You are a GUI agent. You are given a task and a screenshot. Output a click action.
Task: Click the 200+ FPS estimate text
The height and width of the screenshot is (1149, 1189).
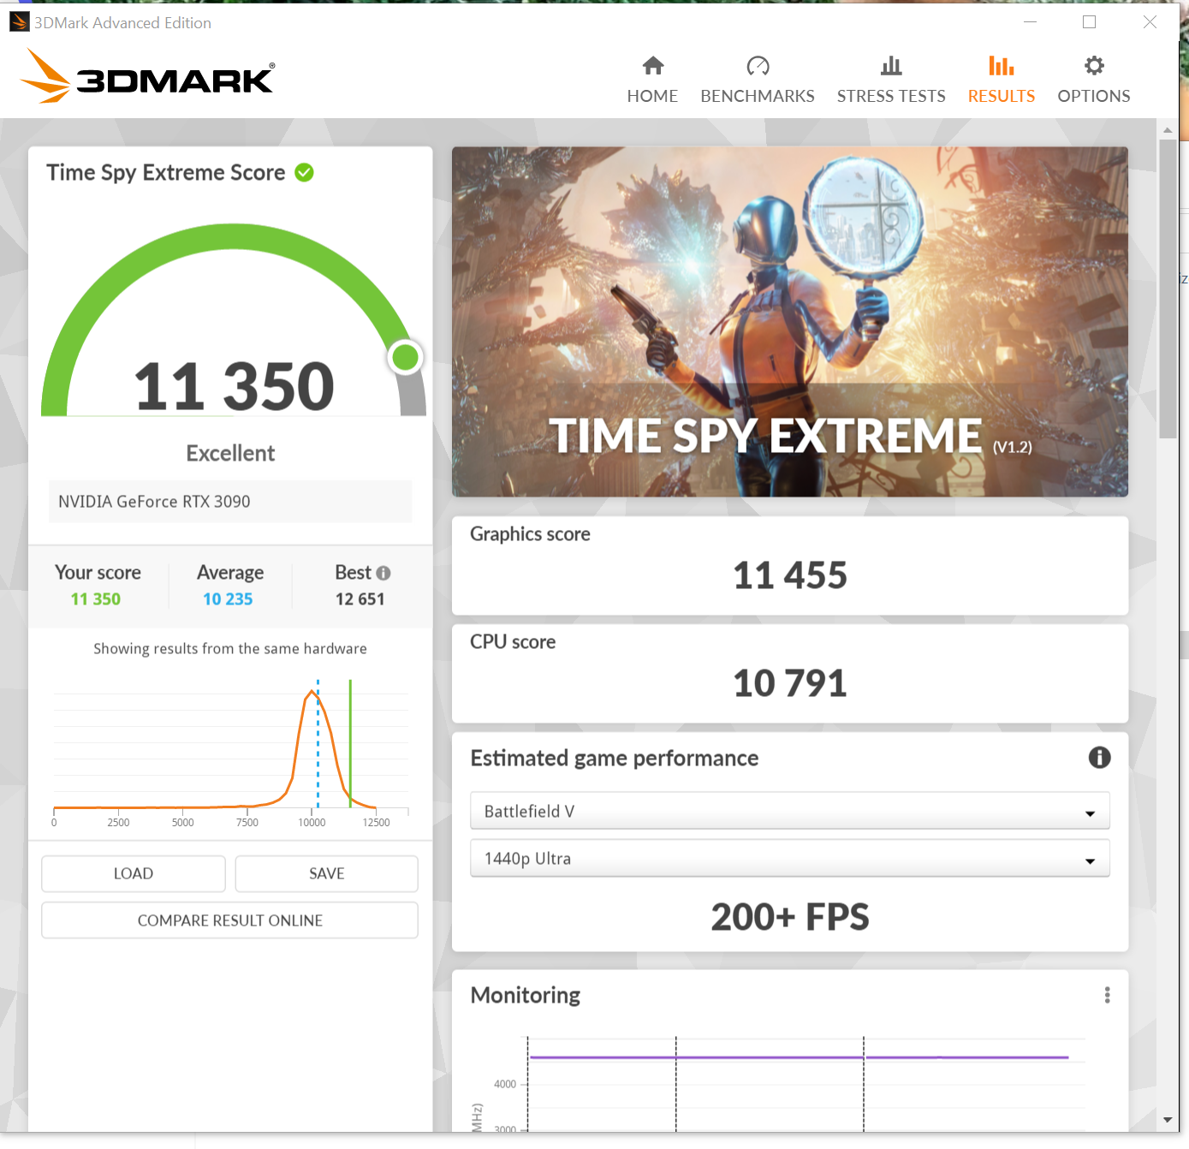(789, 917)
